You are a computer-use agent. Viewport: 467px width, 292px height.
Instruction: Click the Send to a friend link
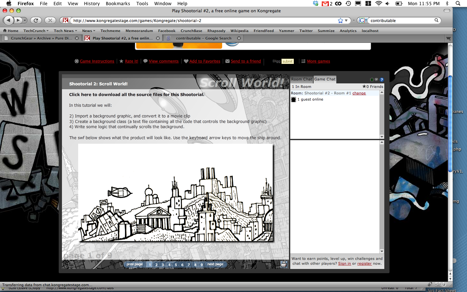(246, 61)
